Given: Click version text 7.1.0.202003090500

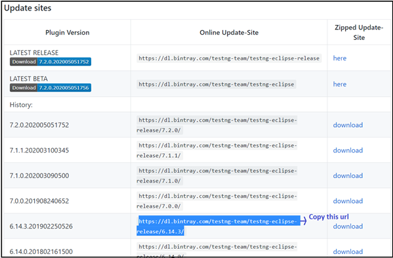Looking at the screenshot, I should click(x=39, y=175).
